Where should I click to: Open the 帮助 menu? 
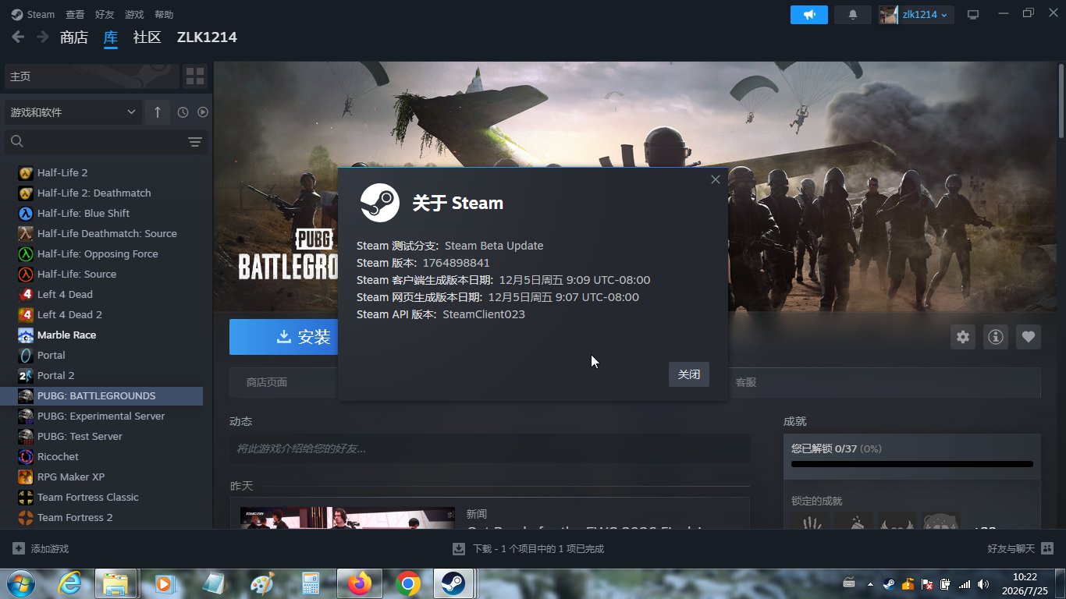164,15
